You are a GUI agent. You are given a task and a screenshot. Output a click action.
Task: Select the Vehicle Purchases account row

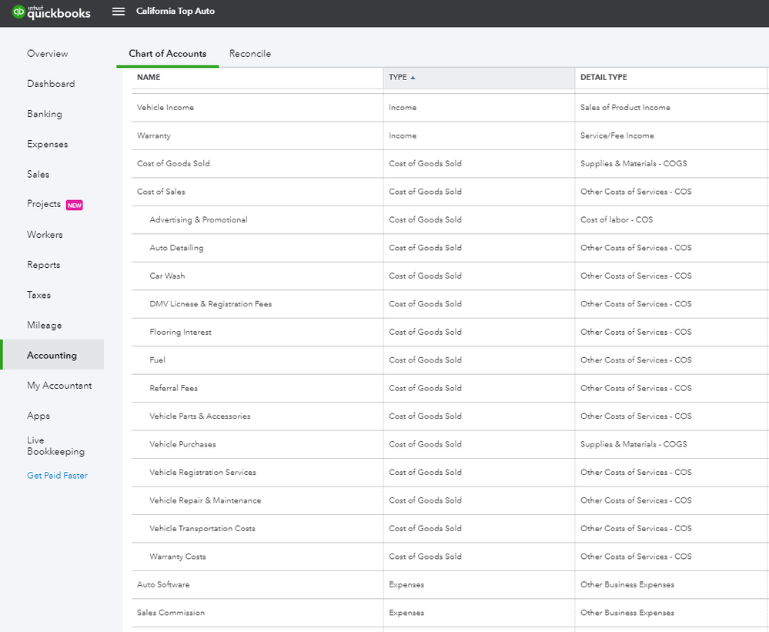tap(183, 444)
